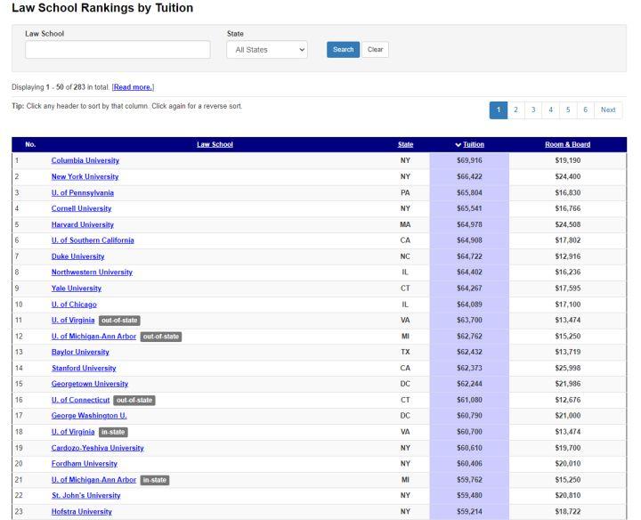This screenshot has height=520, width=641.
Task: Click the Next page button
Action: [608, 110]
